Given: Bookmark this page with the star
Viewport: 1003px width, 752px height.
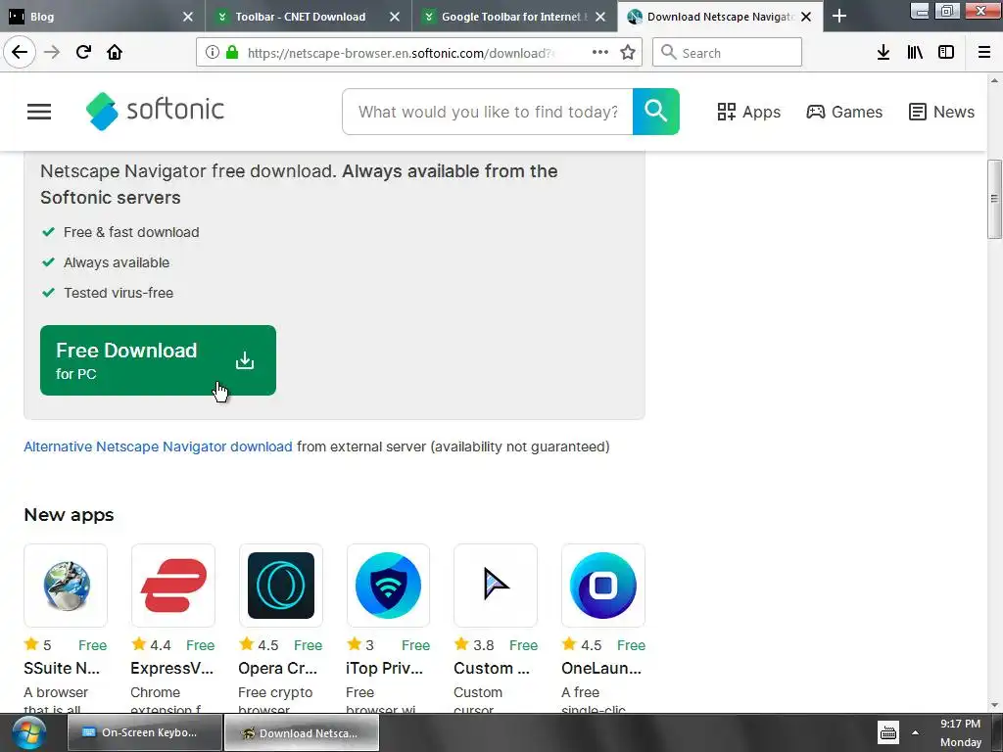Looking at the screenshot, I should [628, 52].
